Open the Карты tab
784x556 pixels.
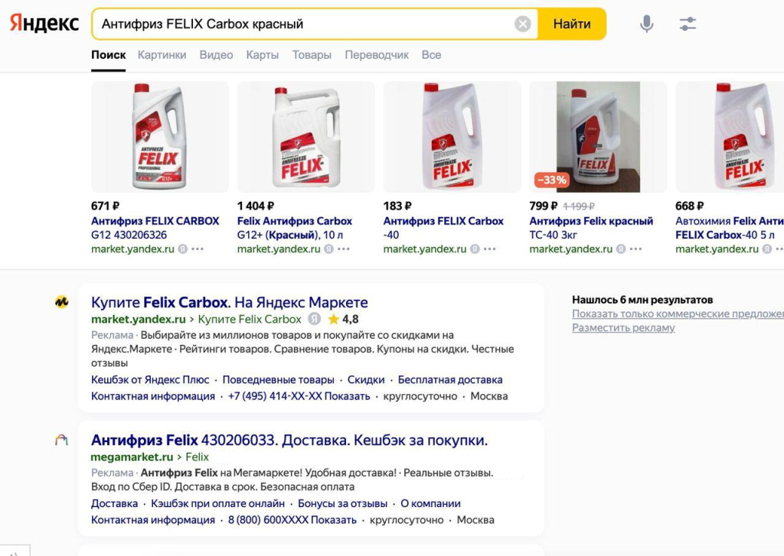tap(263, 55)
